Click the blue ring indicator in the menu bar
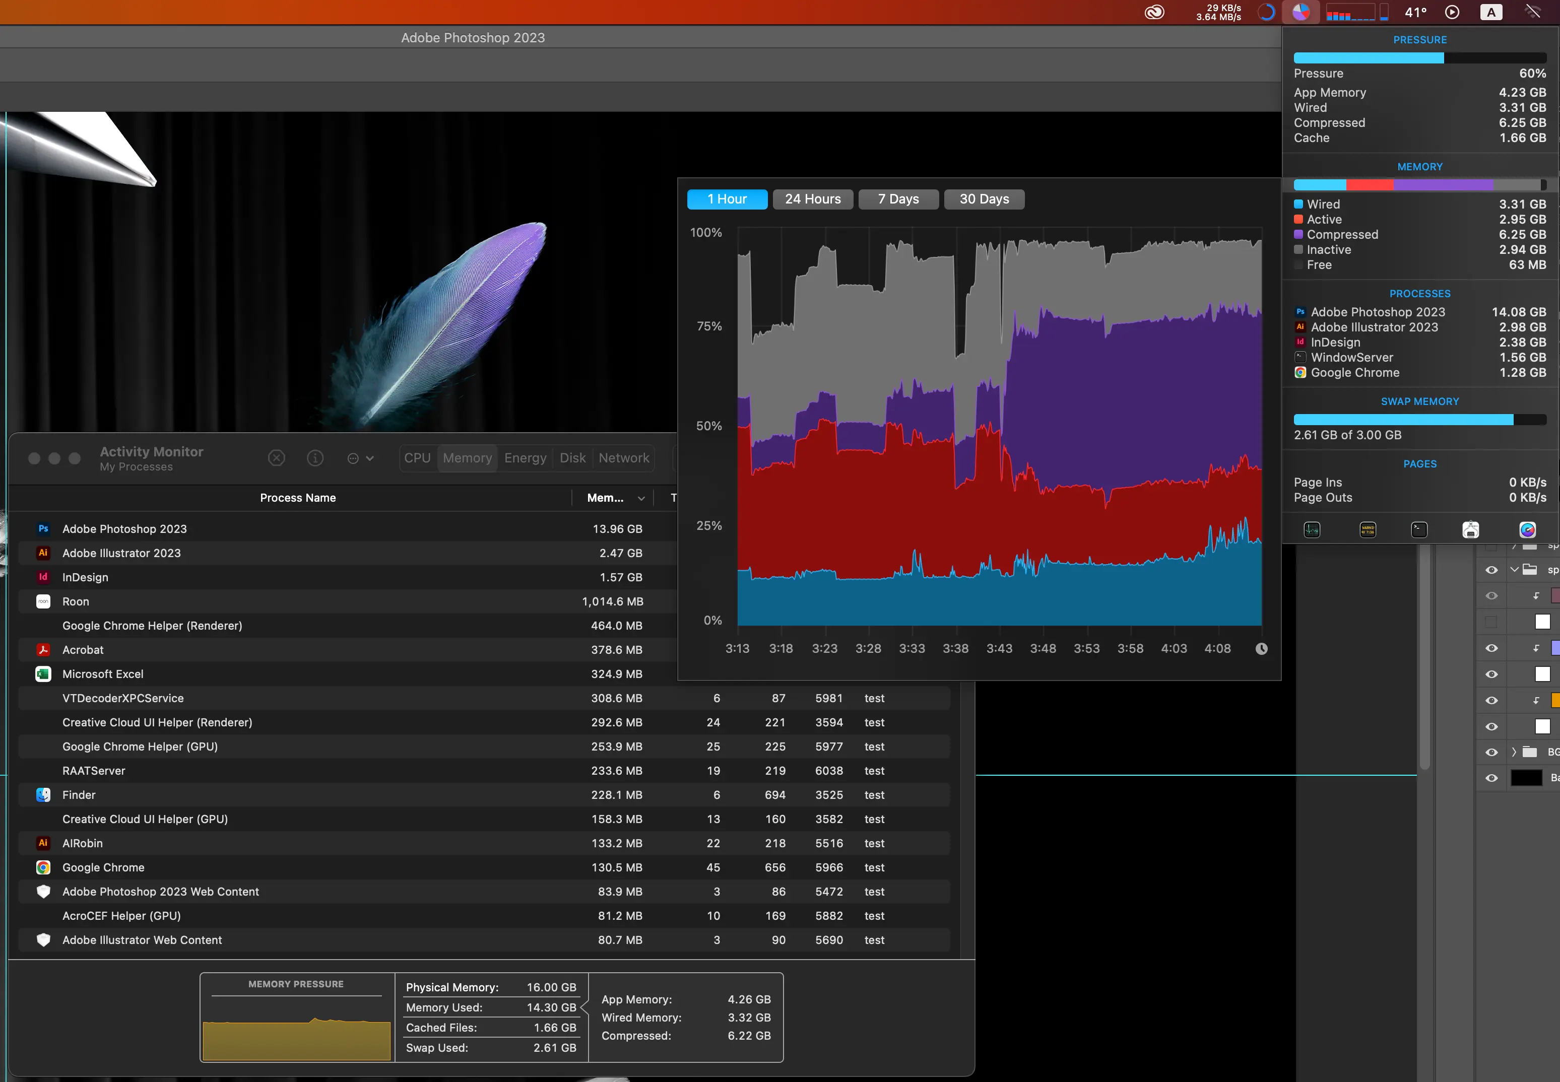The height and width of the screenshot is (1082, 1560). [1266, 12]
